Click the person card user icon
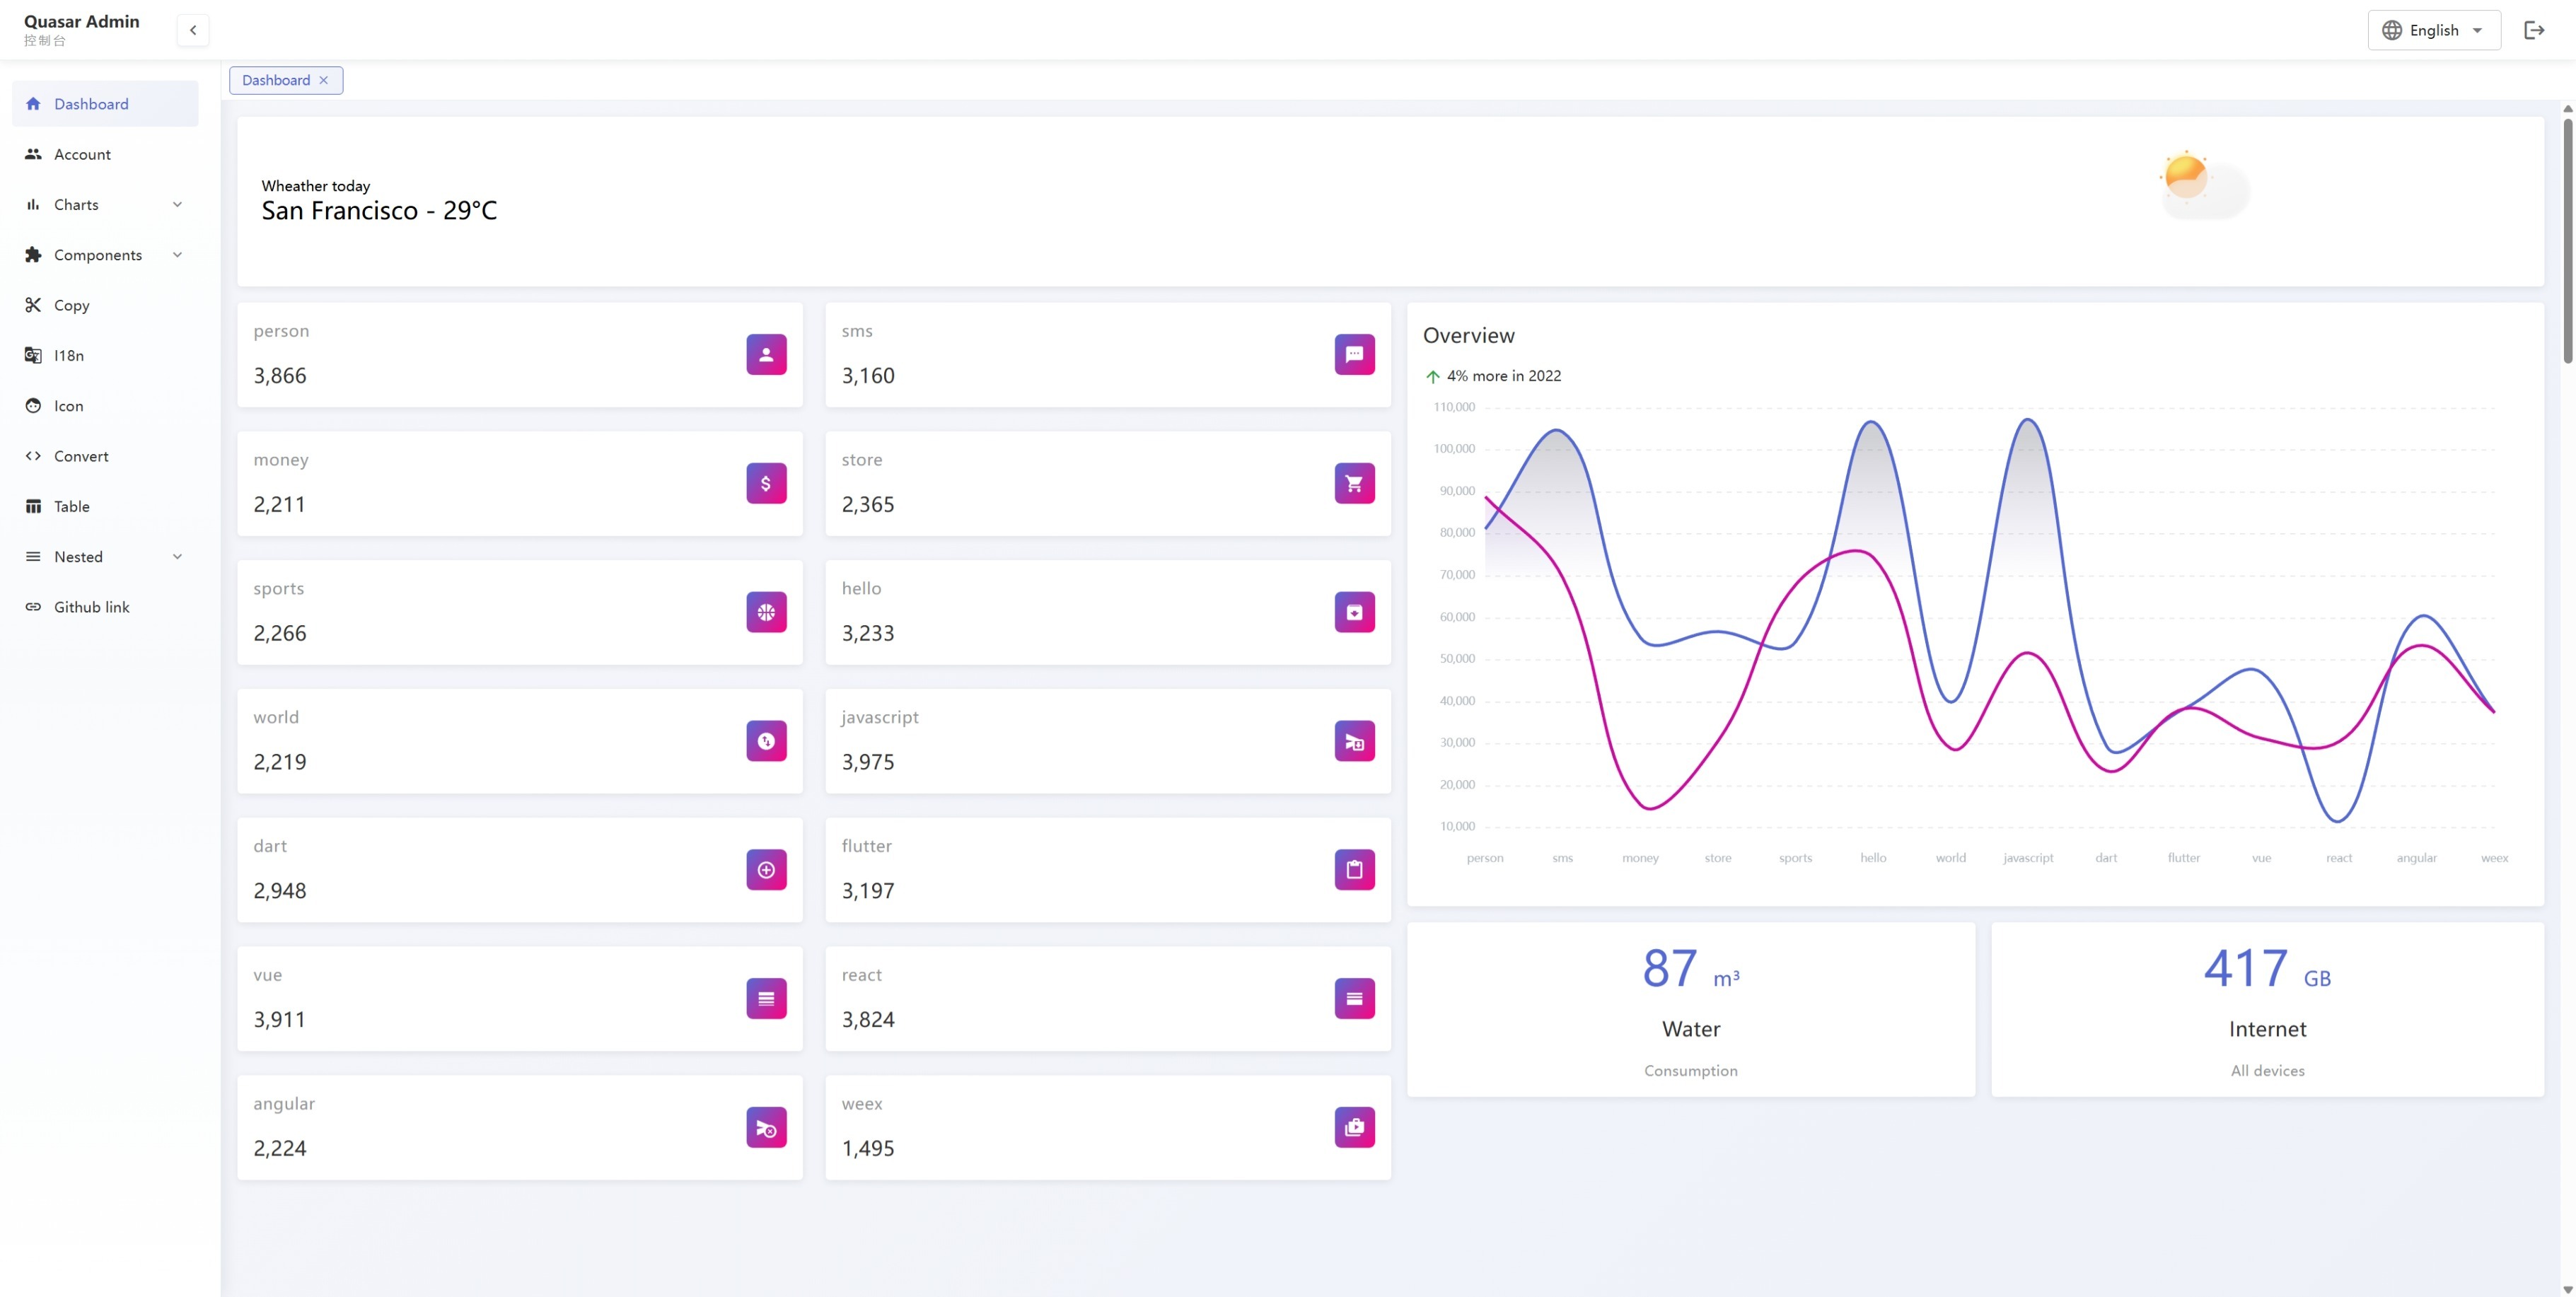 (x=766, y=354)
